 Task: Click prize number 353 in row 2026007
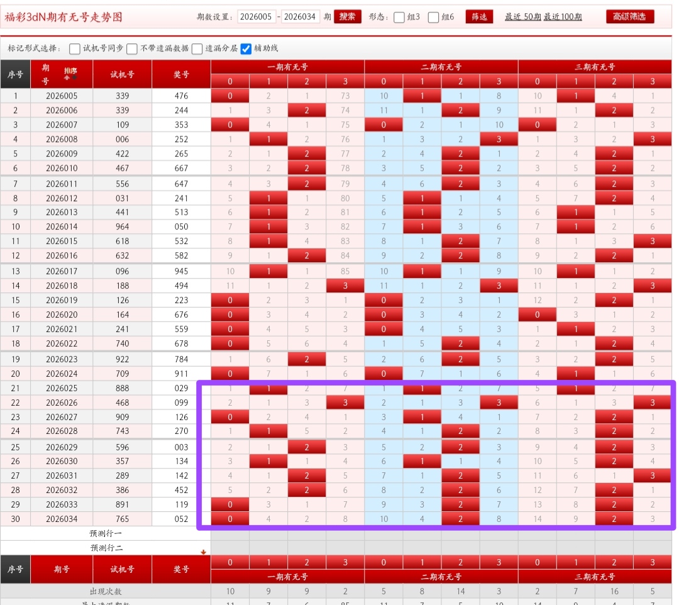(181, 125)
